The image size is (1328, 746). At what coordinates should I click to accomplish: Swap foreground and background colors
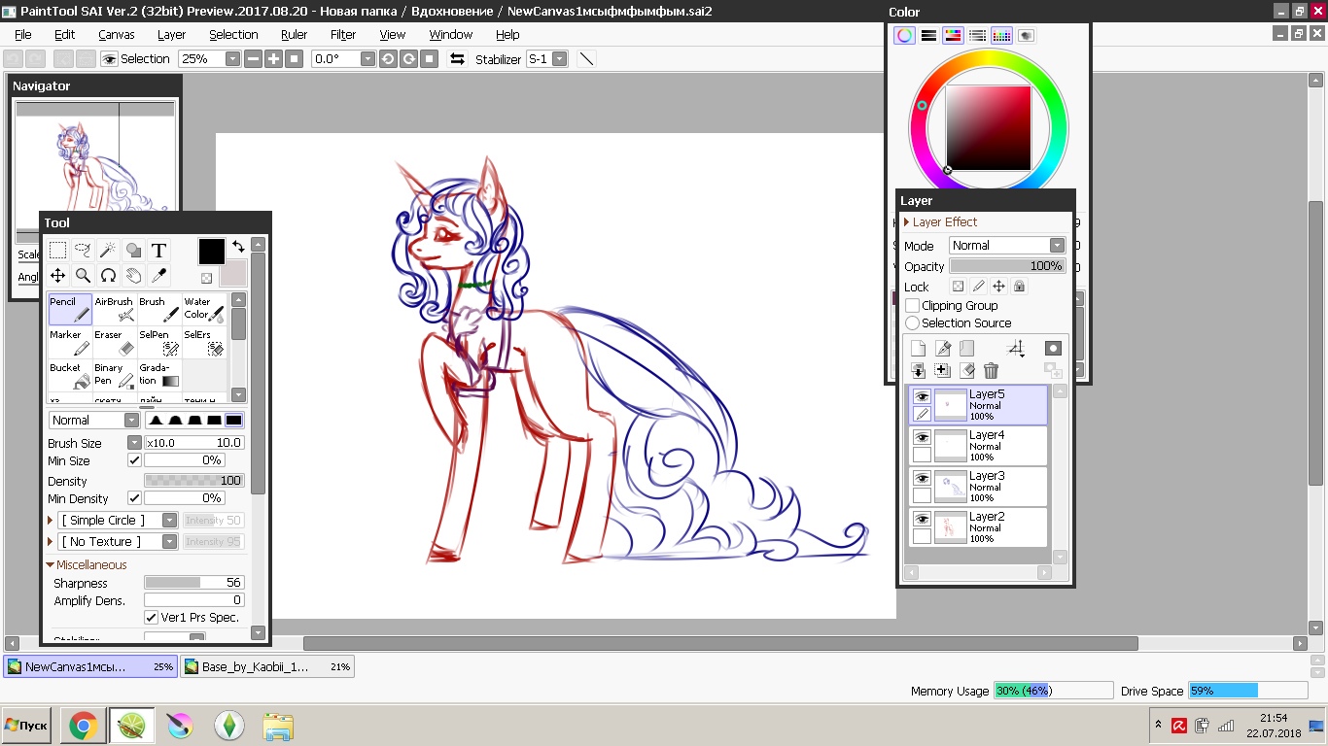click(238, 247)
